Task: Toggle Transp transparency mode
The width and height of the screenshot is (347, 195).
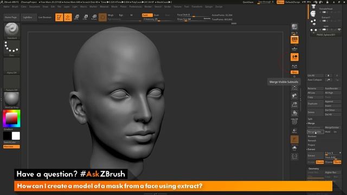Action: click(294, 131)
